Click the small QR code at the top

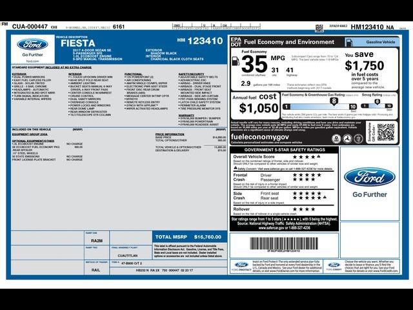(x=319, y=28)
